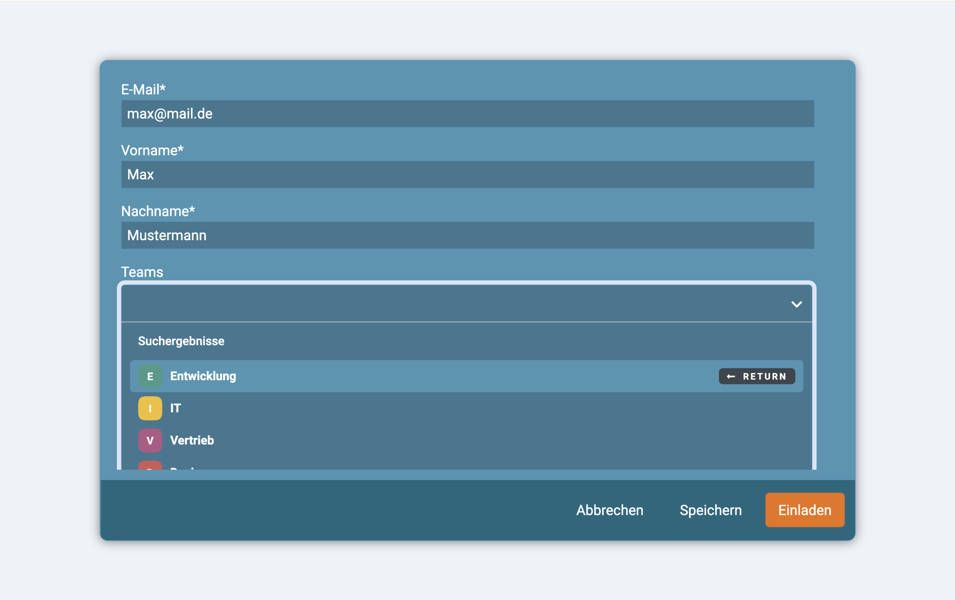The height and width of the screenshot is (600, 955).
Task: Select the IT team option
Action: coord(467,408)
